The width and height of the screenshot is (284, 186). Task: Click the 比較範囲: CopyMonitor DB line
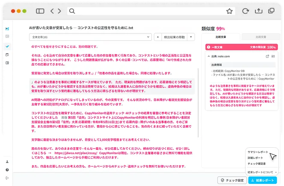click(x=228, y=71)
